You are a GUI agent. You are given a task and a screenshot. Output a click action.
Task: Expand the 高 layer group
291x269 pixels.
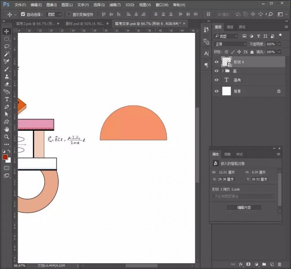click(x=222, y=71)
